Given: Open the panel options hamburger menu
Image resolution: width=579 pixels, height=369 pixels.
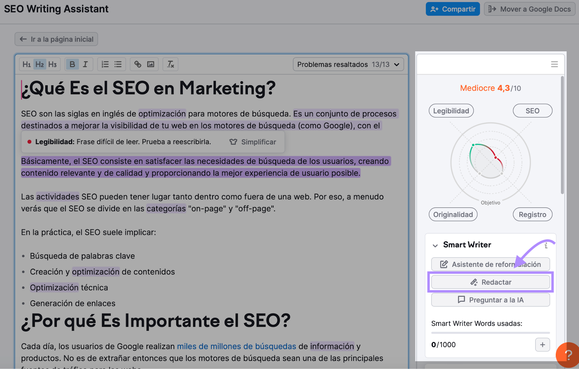Looking at the screenshot, I should [x=554, y=64].
